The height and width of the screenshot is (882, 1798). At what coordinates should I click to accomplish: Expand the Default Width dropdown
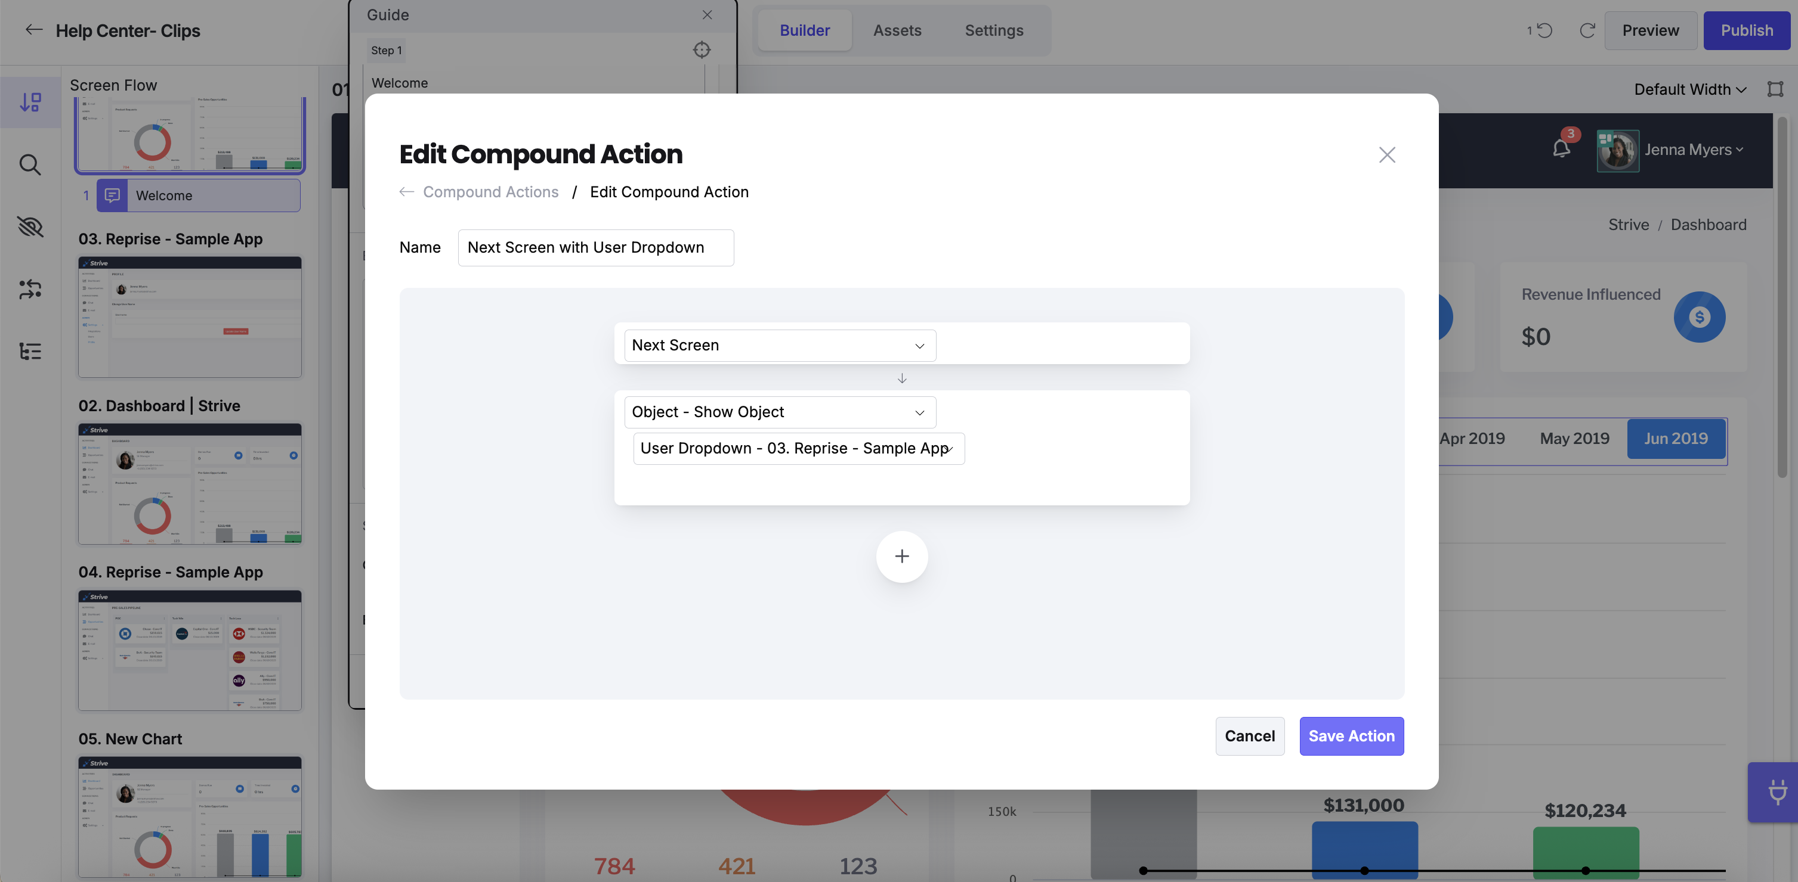pyautogui.click(x=1690, y=89)
